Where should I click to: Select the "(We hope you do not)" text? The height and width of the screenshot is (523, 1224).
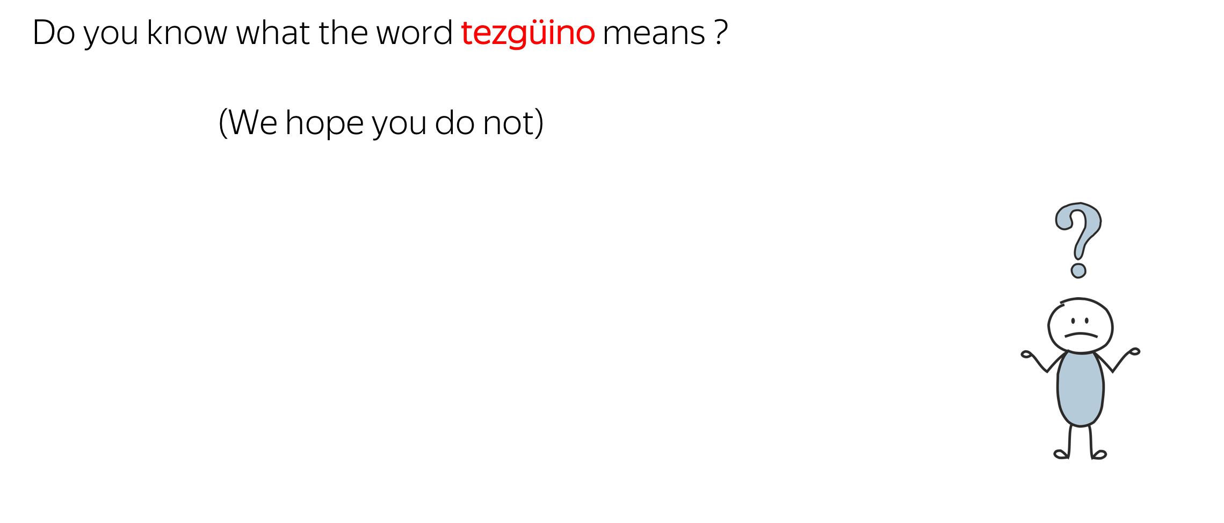tap(381, 123)
